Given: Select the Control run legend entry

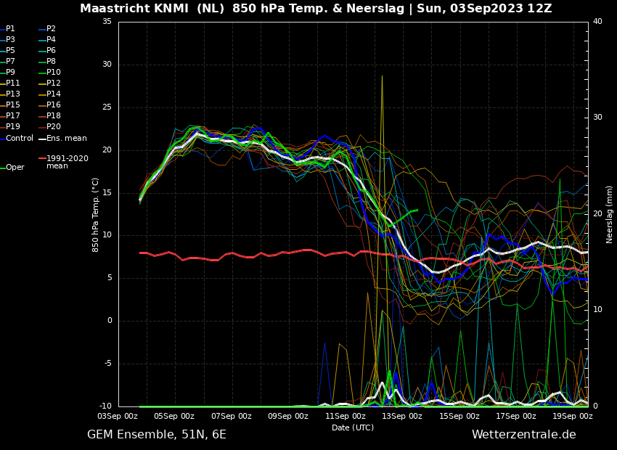Looking at the screenshot, I should pos(20,139).
